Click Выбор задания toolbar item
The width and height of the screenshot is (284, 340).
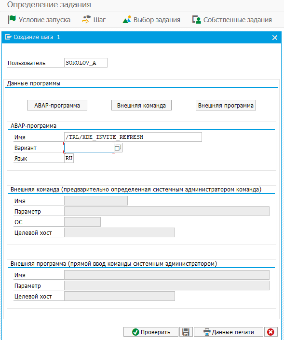(151, 20)
